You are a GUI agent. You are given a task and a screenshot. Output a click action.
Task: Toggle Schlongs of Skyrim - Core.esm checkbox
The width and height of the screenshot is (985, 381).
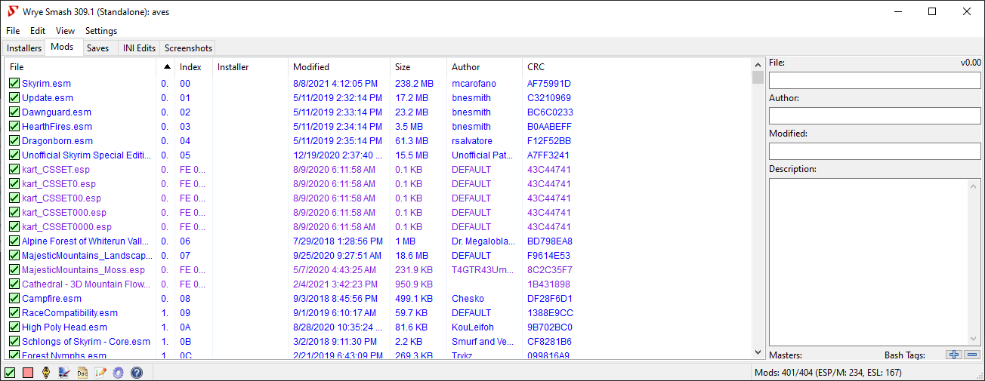tap(14, 342)
